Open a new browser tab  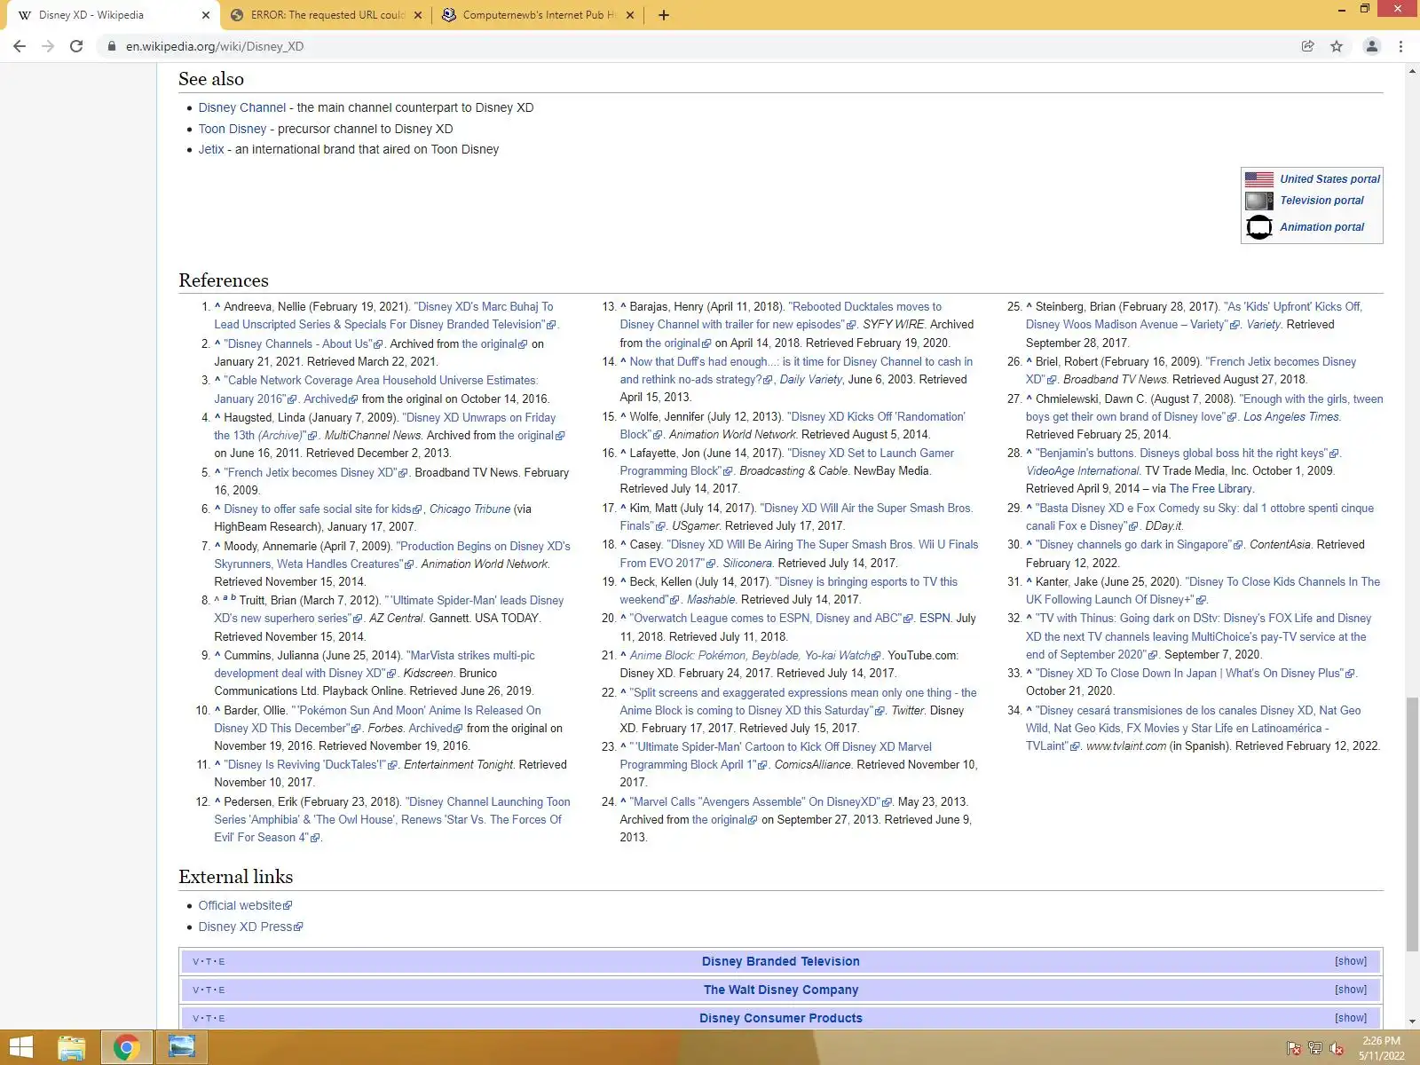pos(663,15)
